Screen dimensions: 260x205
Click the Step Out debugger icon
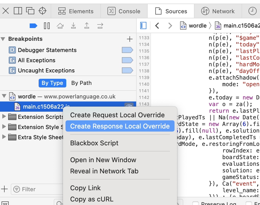(87, 26)
